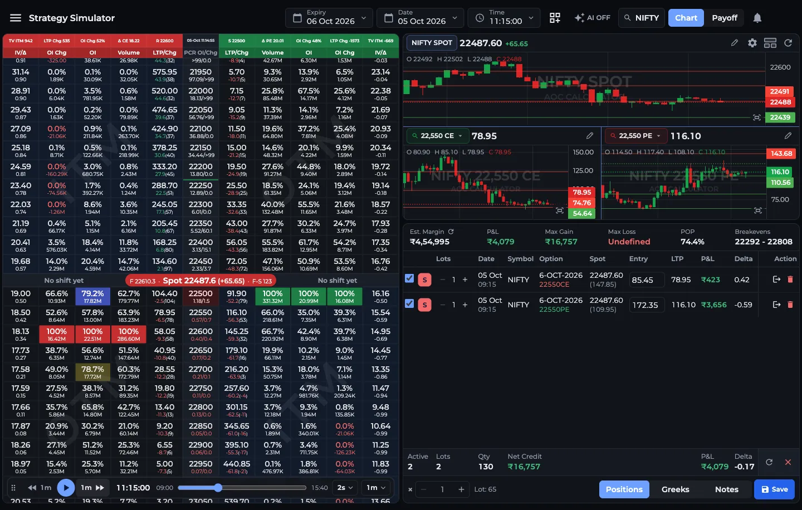The image size is (802, 510).
Task: Change chart panel layout icon
Action: point(770,43)
